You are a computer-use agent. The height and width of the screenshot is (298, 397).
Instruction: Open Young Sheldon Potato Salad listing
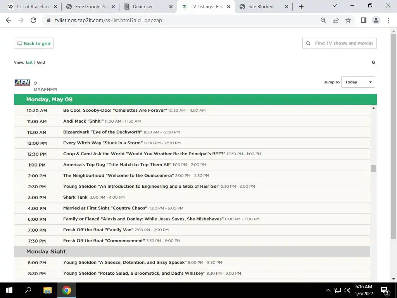[x=134, y=274]
